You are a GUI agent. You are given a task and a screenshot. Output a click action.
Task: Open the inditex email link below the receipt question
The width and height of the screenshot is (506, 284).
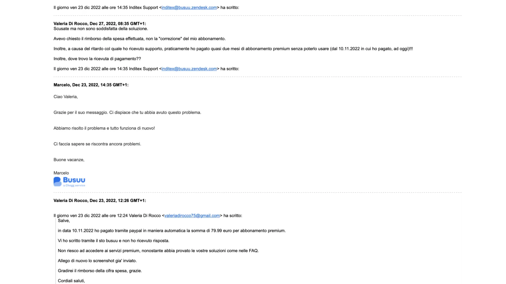coord(189,69)
